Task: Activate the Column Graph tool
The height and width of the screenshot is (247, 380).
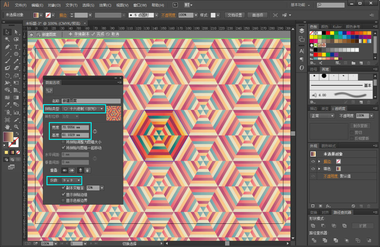Action: (16, 112)
